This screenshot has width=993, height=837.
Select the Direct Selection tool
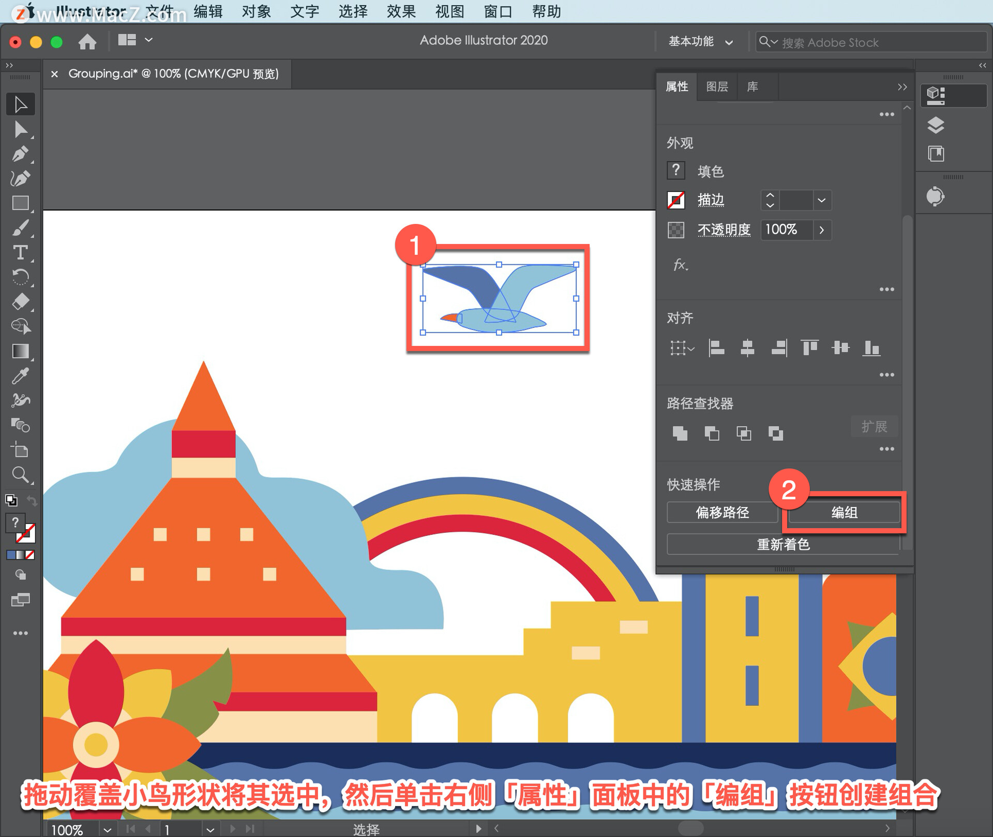pos(21,129)
